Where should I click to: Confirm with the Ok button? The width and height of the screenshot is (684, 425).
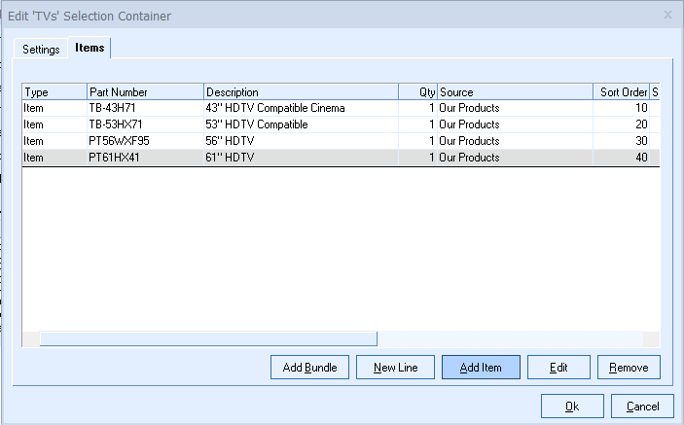(x=571, y=406)
